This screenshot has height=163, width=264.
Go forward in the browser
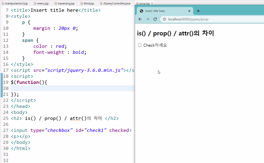tap(148, 19)
